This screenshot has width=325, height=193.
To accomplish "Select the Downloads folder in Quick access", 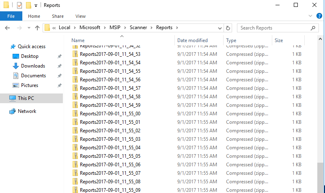I will pos(33,66).
